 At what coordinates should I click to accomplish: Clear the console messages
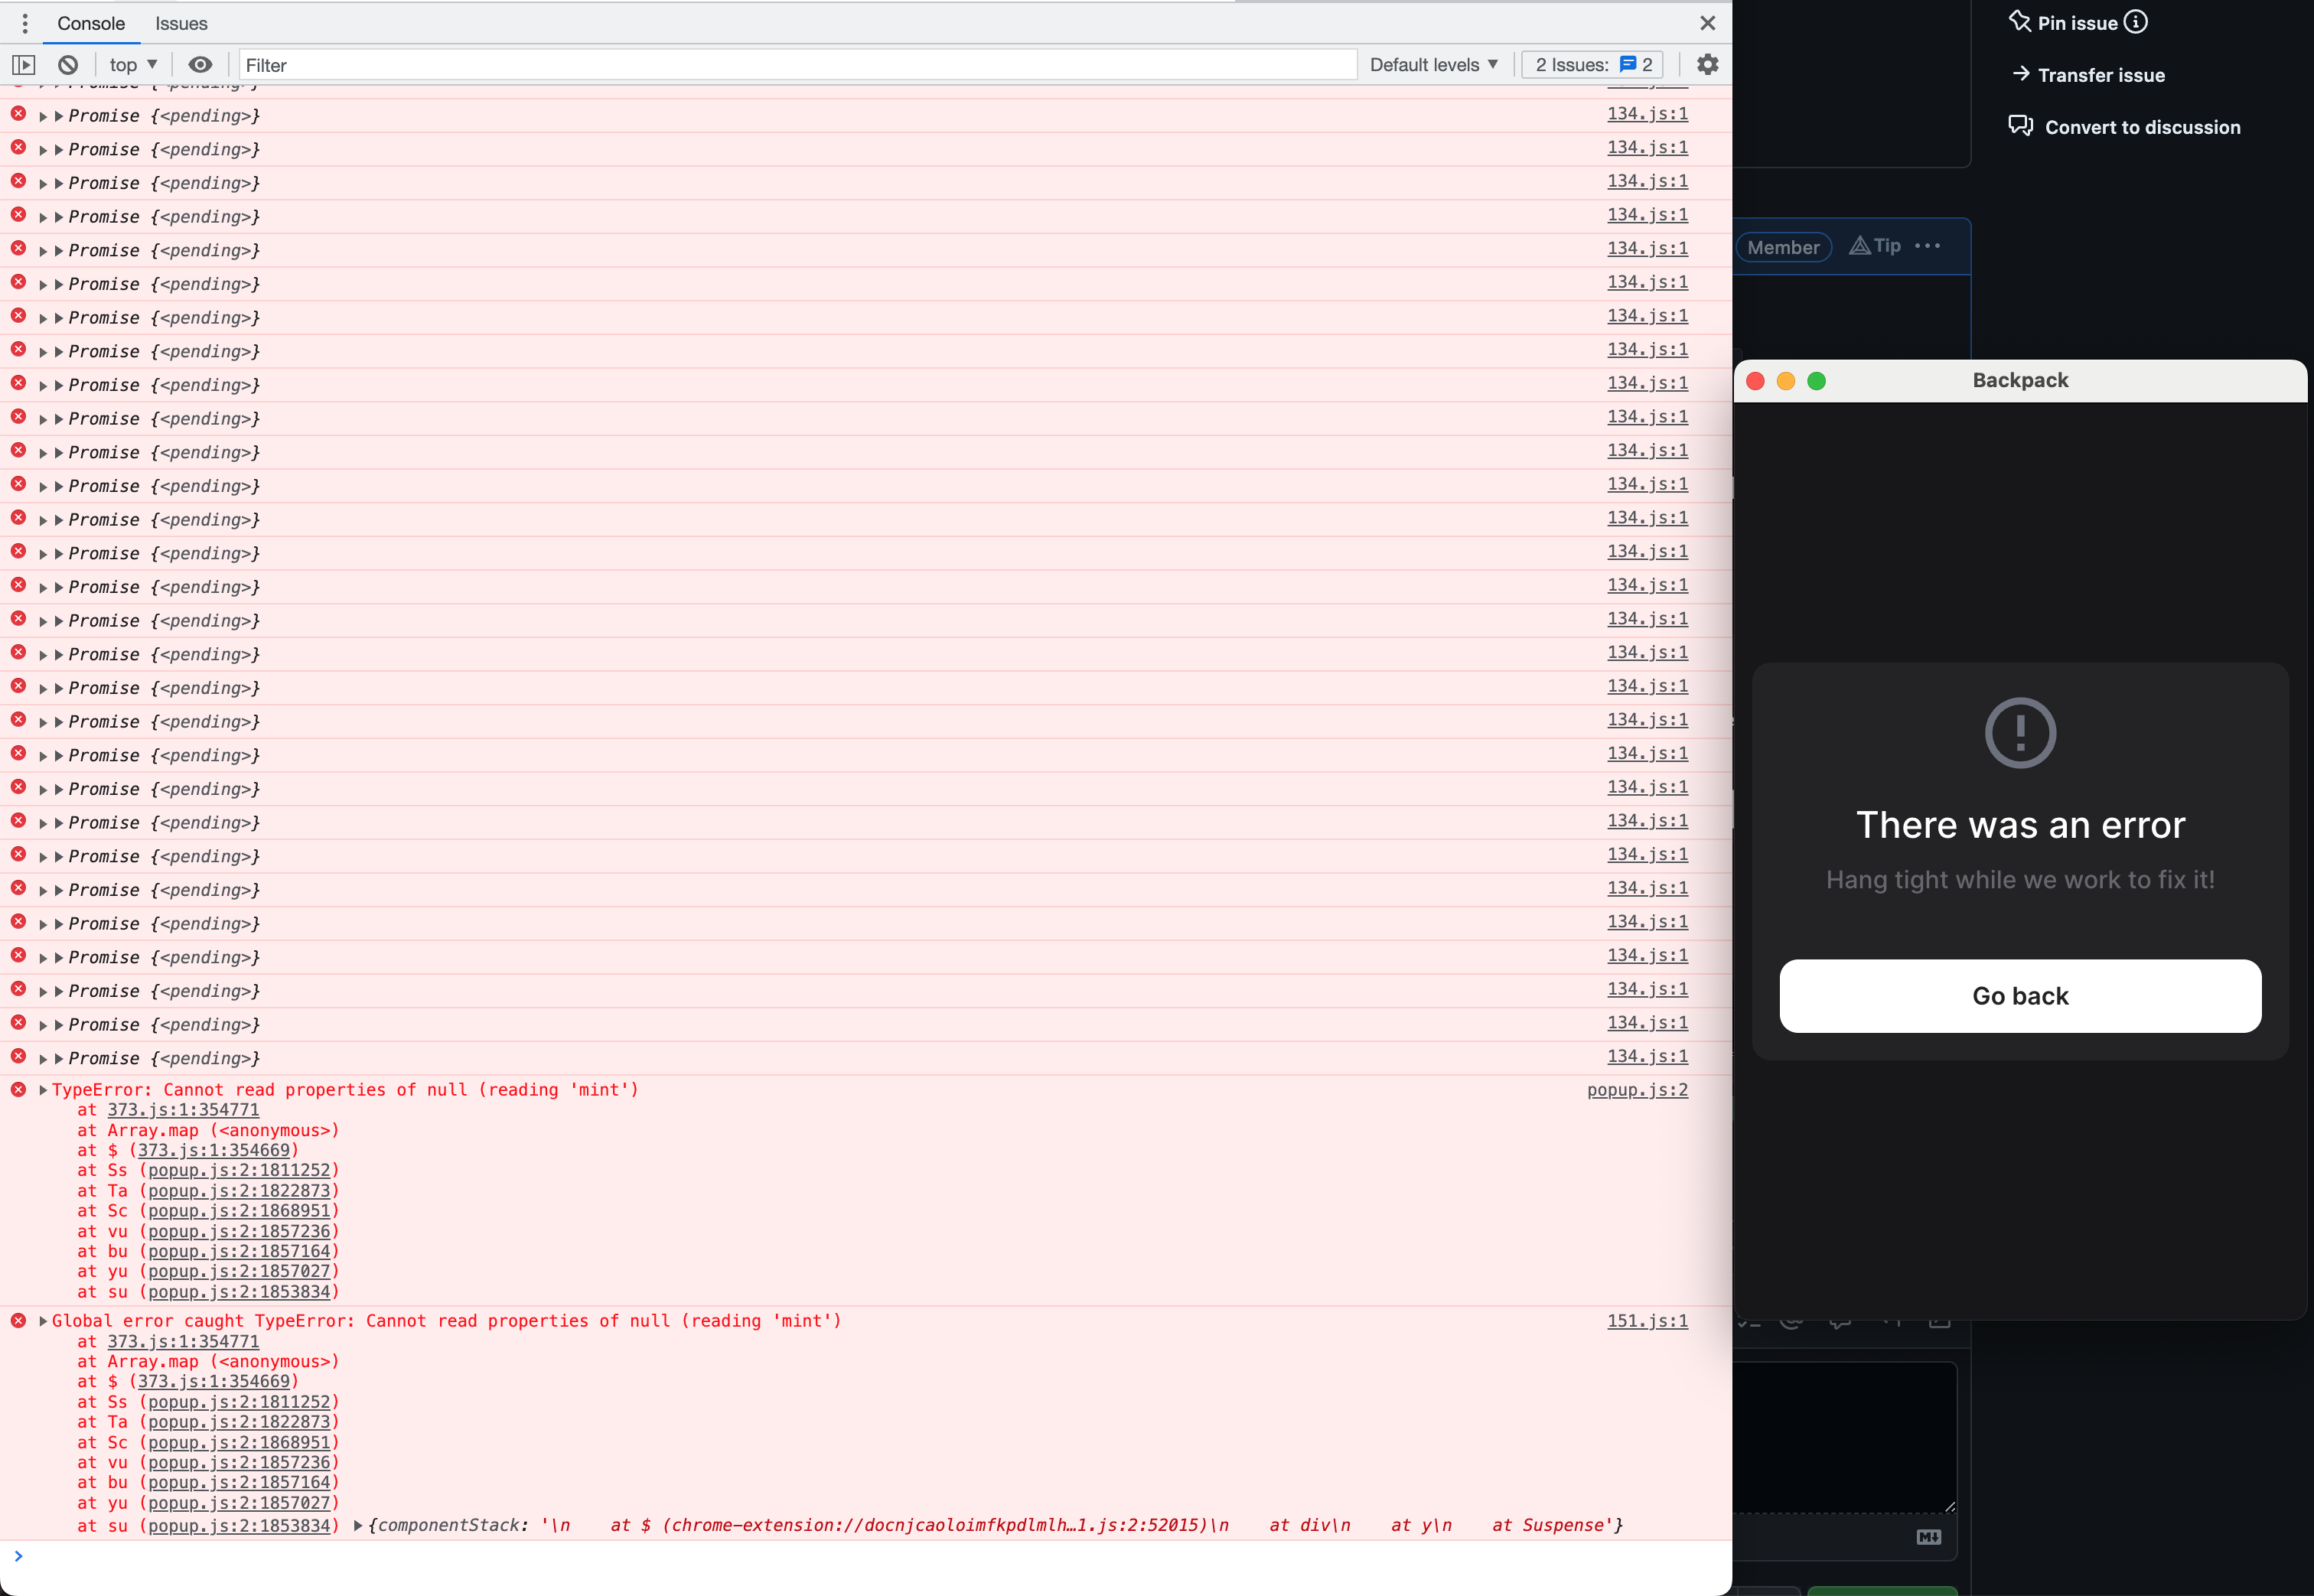[67, 64]
